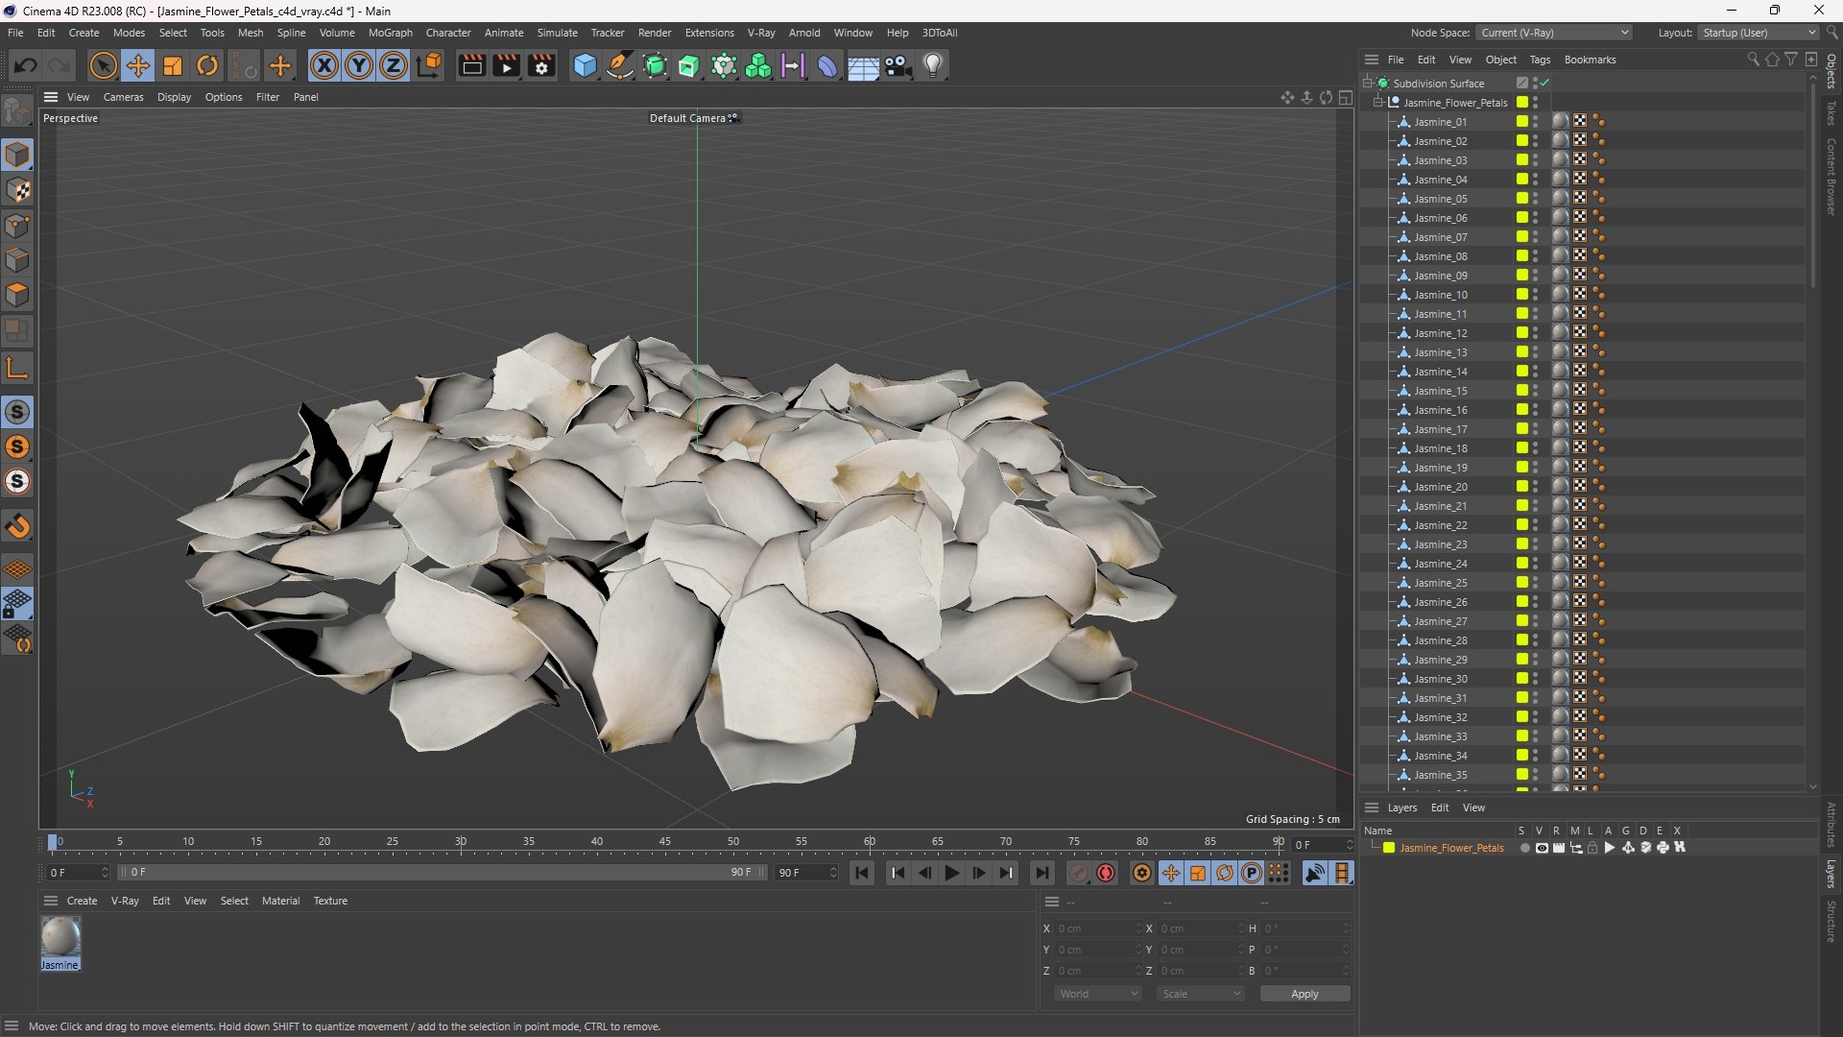
Task: Add a light object bulb icon
Action: tap(933, 65)
